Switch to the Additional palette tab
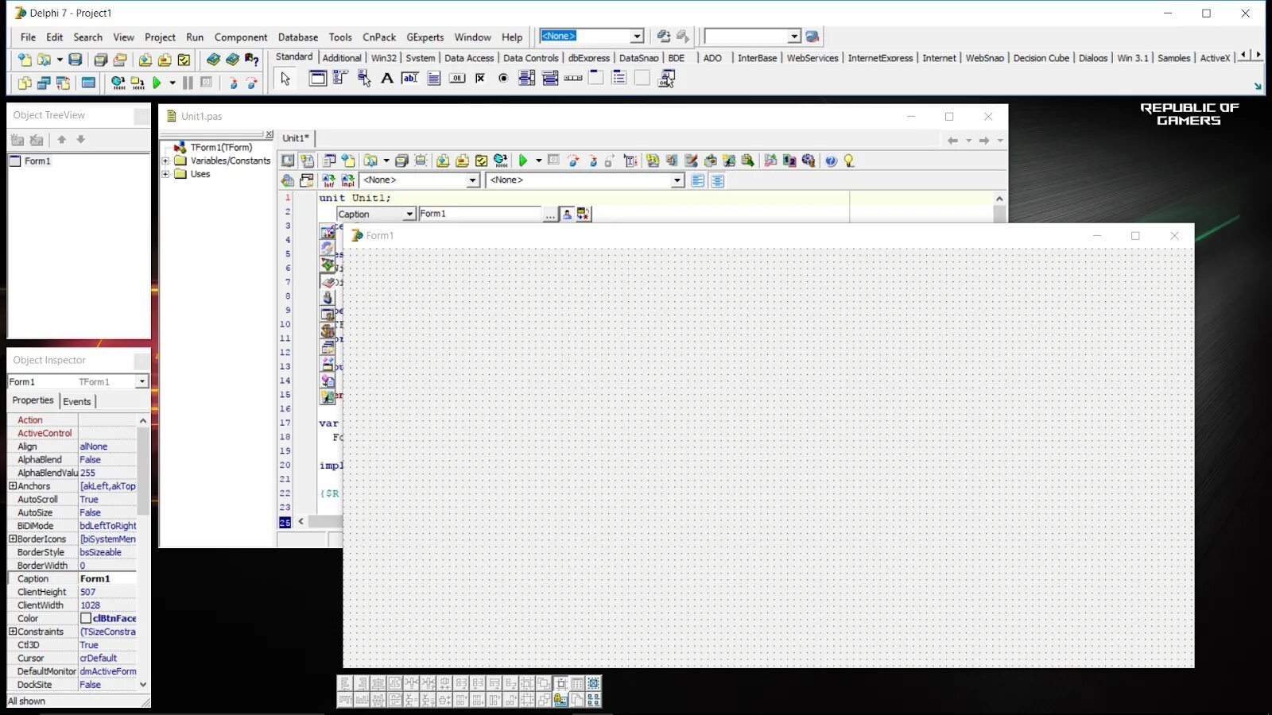 (342, 58)
